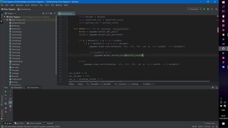Pin the Run tab
The image size is (228, 128).
click(x=6, y=108)
